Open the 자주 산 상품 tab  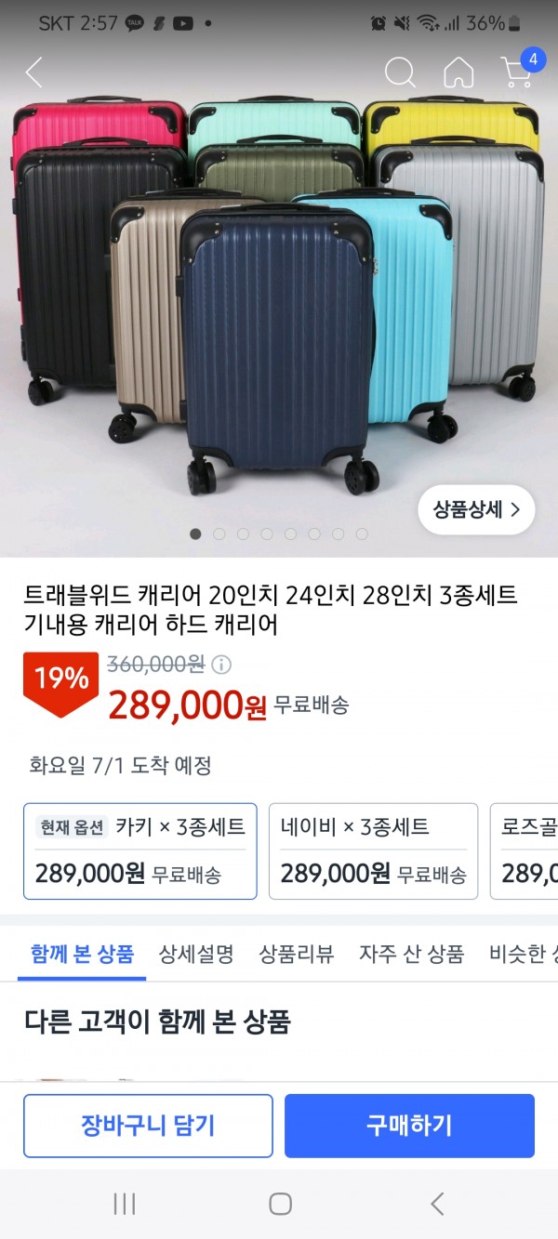click(x=412, y=954)
